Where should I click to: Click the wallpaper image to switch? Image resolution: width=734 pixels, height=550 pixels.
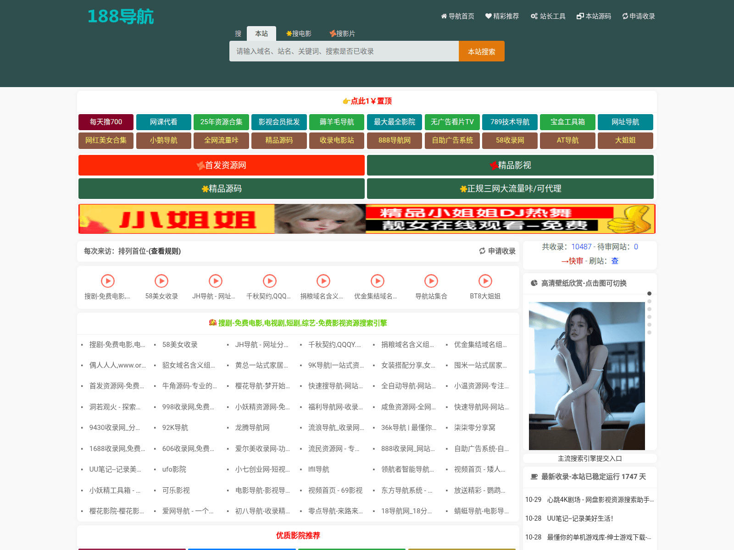[x=587, y=376]
